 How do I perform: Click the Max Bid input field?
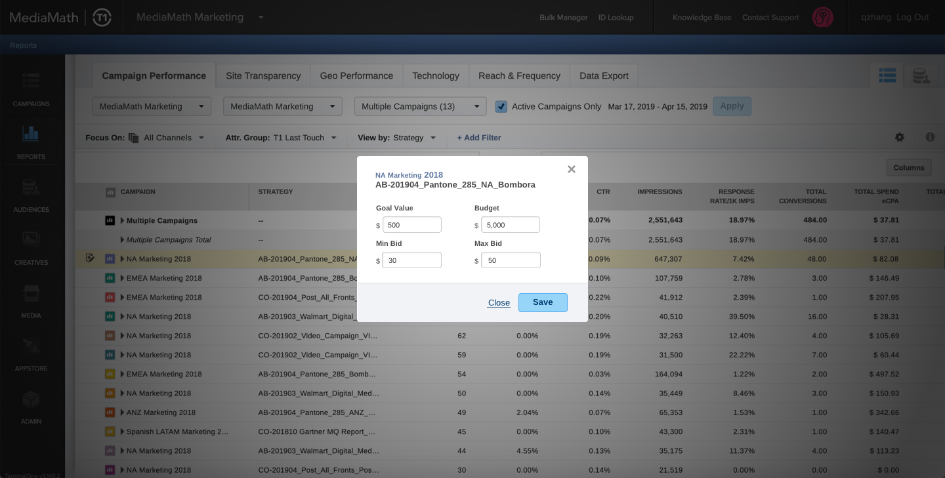[x=511, y=260]
